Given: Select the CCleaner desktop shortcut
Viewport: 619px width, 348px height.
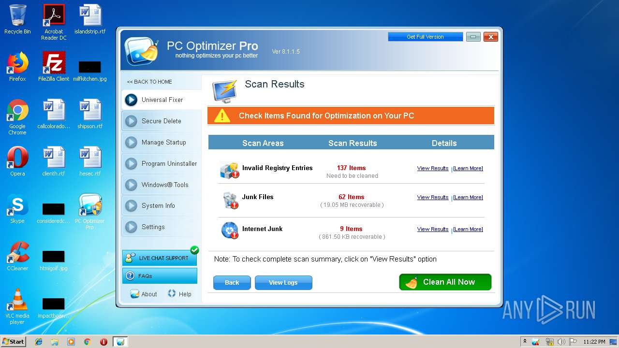Looking at the screenshot, I should click(x=17, y=256).
